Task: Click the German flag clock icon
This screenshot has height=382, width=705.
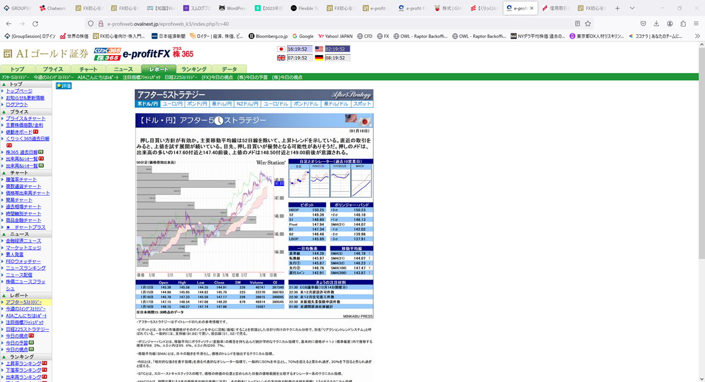Action: (x=319, y=58)
